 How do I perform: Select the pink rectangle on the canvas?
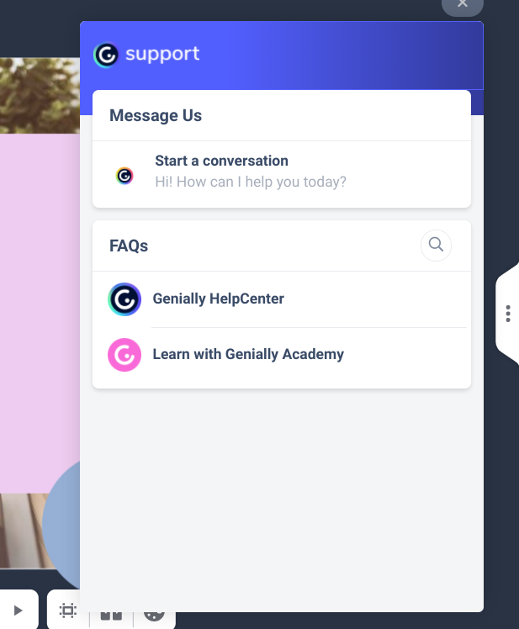tap(40, 313)
